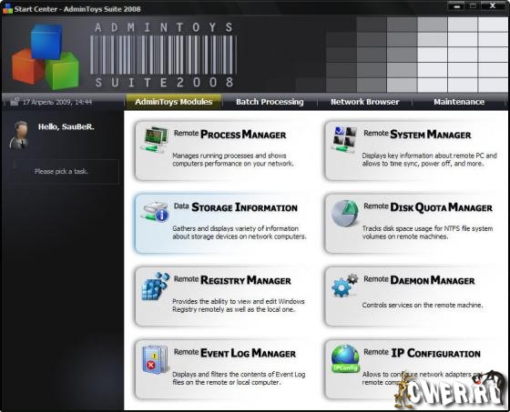Launch Remote Event Log Manager title
This screenshot has width=510, height=412.
(x=235, y=353)
